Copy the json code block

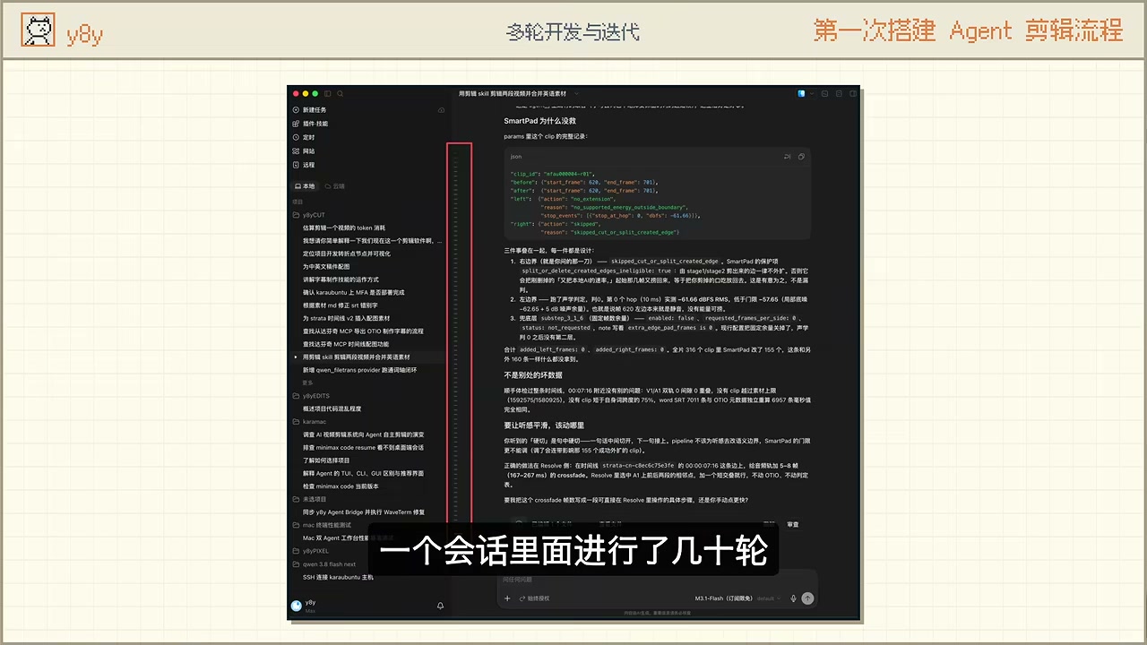(x=801, y=157)
